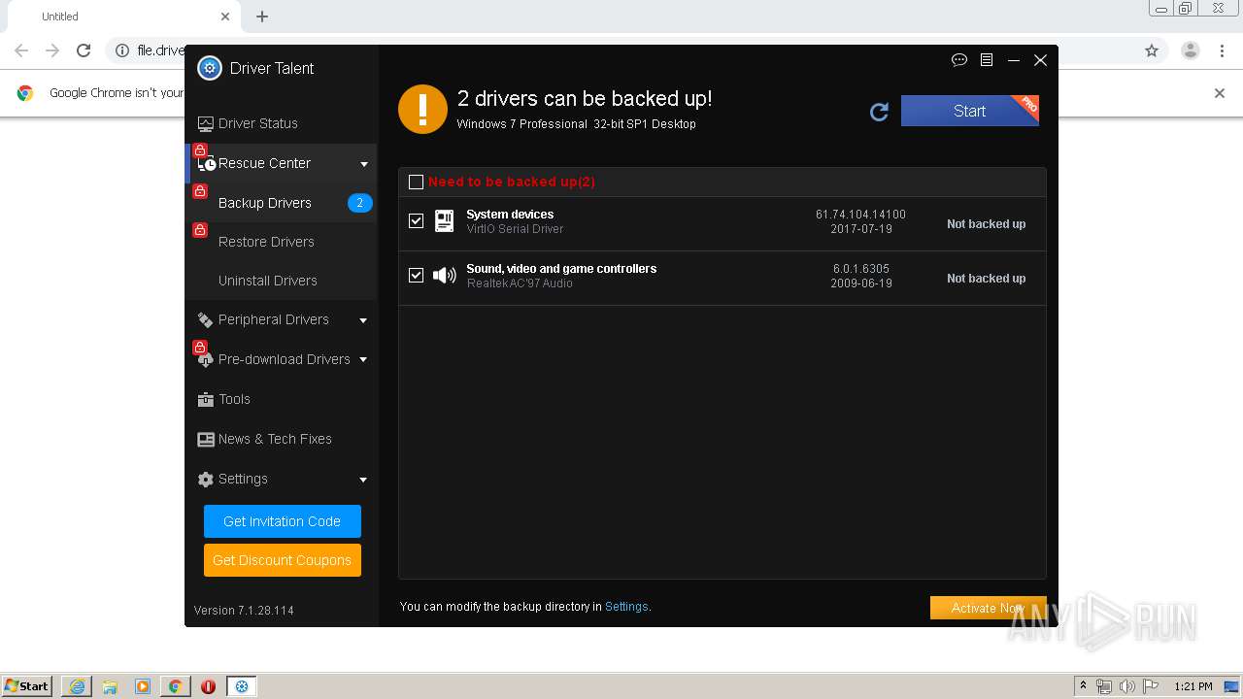Click the Activate Now button
The height and width of the screenshot is (699, 1243).
coord(988,608)
